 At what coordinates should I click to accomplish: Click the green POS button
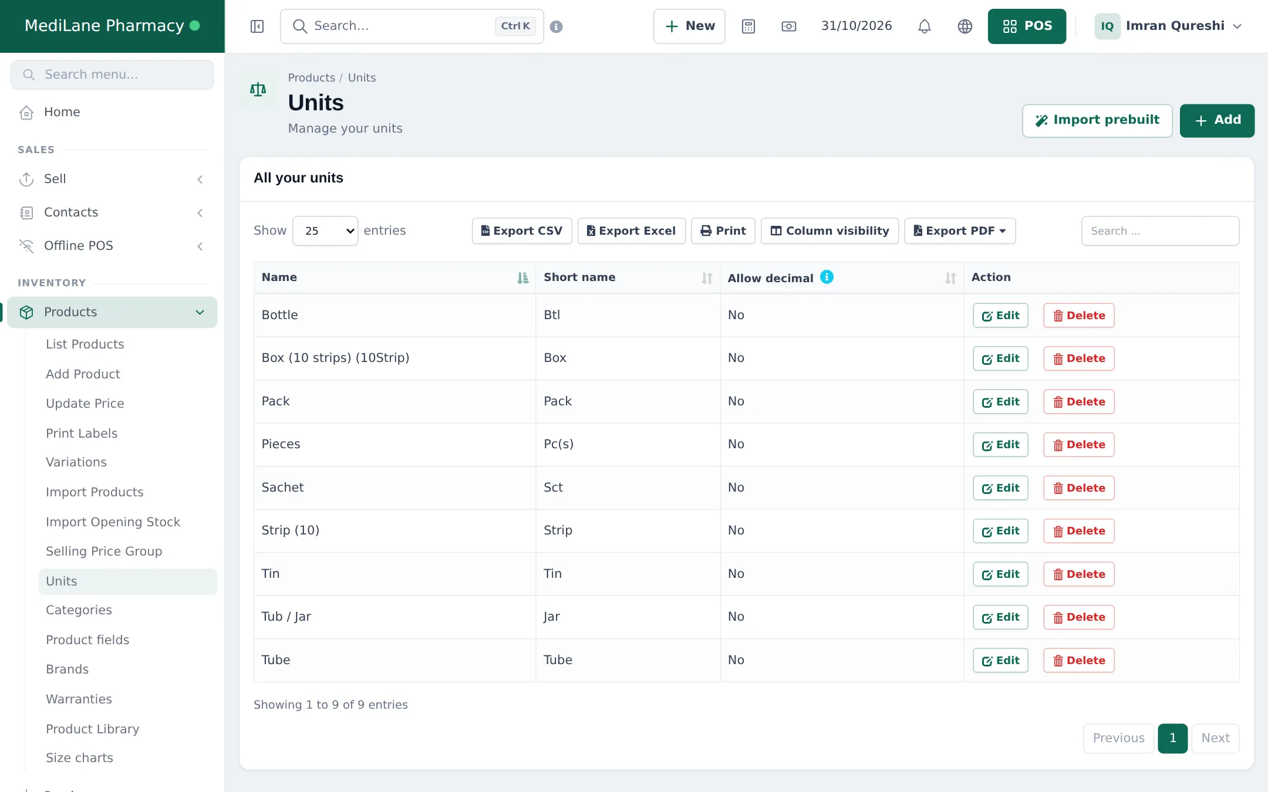(x=1027, y=26)
